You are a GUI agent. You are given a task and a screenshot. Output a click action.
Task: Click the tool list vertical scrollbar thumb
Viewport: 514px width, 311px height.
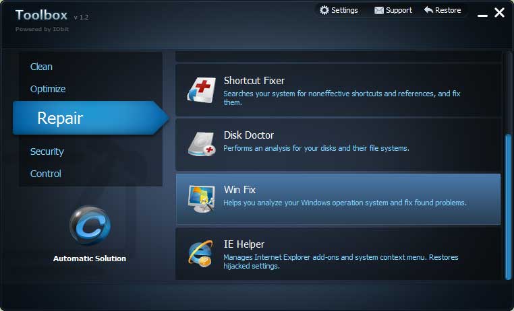509,207
